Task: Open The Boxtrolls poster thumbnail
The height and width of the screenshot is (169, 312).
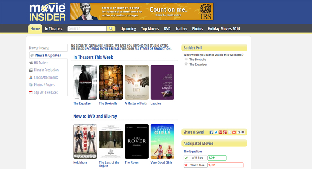Action: coord(111,82)
